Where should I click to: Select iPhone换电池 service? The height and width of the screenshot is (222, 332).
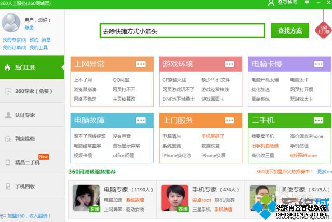point(176,155)
